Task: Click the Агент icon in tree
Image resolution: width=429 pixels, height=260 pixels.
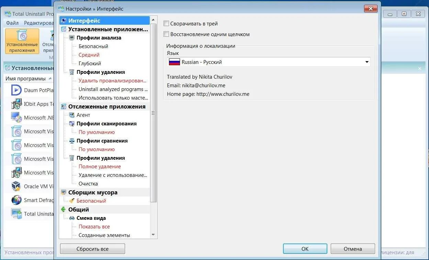Action: 72,115
